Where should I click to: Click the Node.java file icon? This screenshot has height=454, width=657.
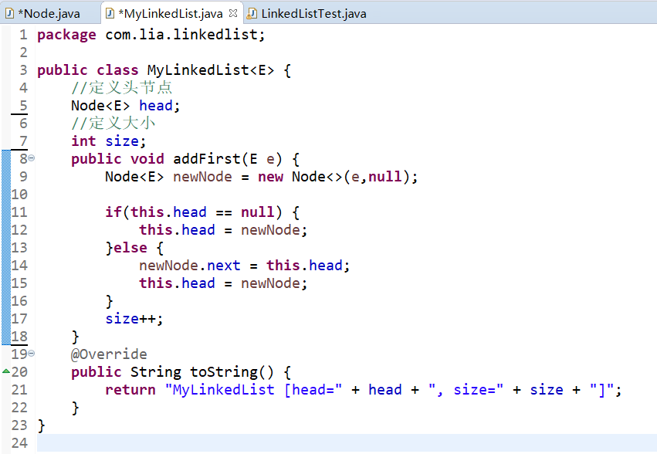[x=9, y=14]
